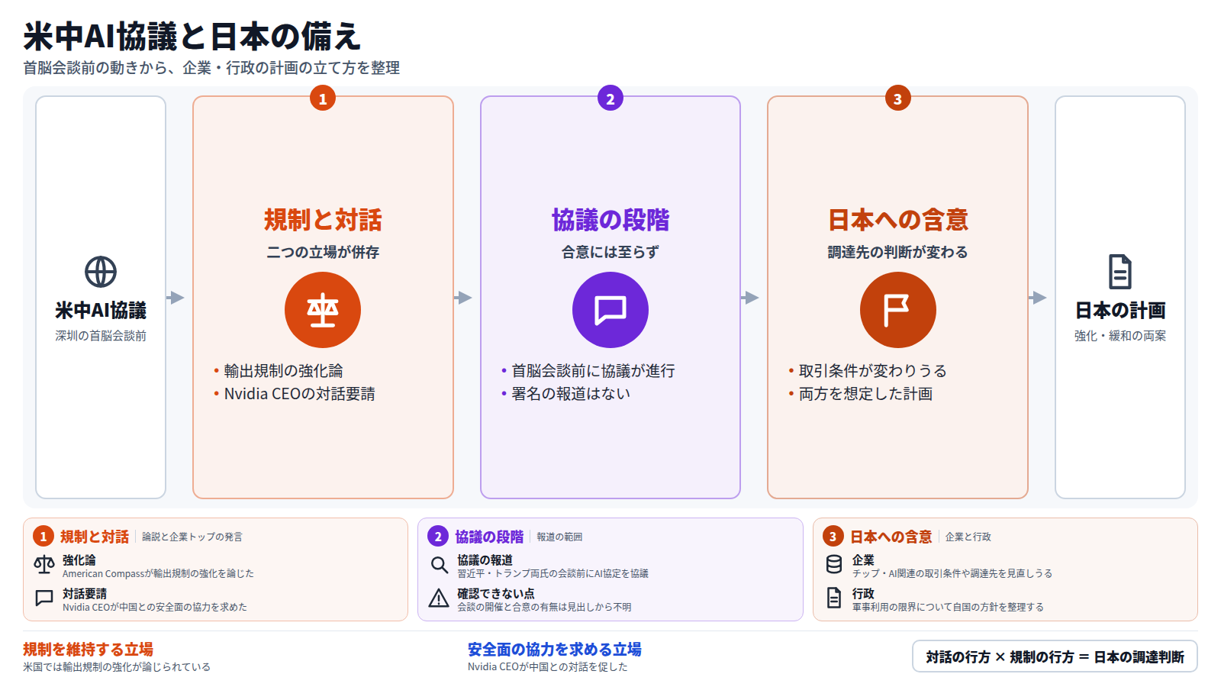
Task: Click the globe icon above 米中AI協議
Action: coord(101,272)
